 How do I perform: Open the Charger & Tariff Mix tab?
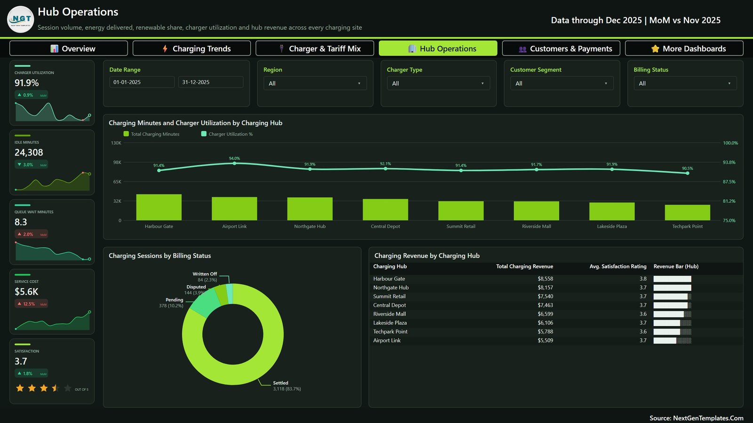point(315,48)
